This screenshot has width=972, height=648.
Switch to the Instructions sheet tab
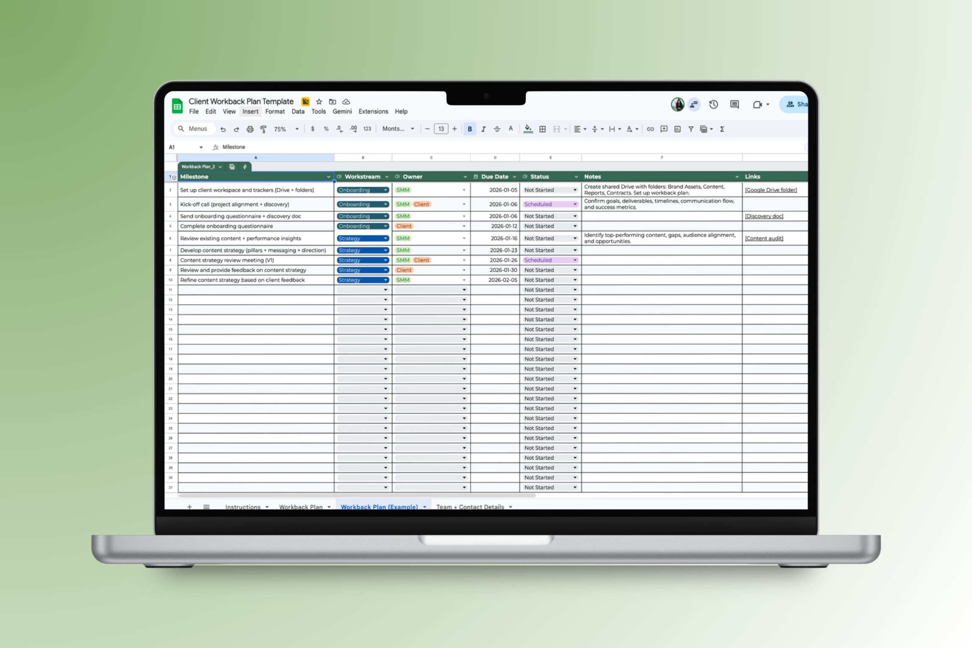[x=243, y=507]
